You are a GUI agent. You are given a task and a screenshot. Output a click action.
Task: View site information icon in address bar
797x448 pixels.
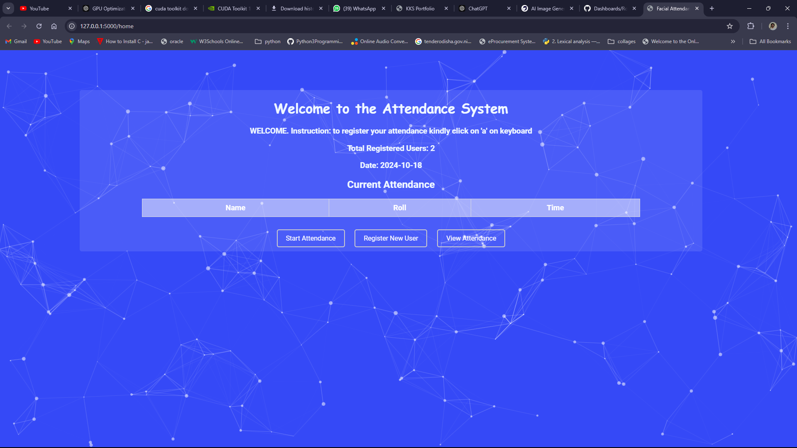(72, 26)
